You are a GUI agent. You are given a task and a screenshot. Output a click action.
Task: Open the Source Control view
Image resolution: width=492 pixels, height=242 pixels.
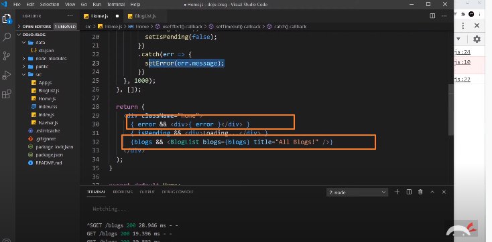click(x=7, y=56)
